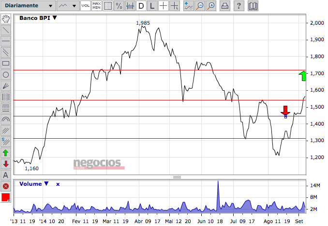Toggle the VOL volume button
Screen dimensions: 328x226
click(86, 6)
